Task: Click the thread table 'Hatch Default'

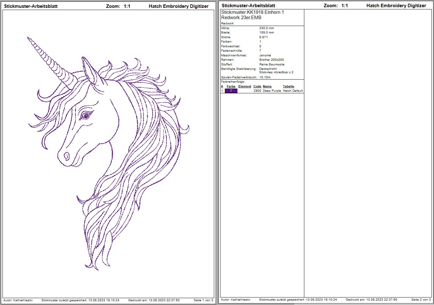Action: tap(293, 91)
